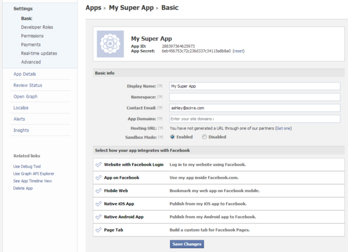Click the App ID number 288397364625973
The width and height of the screenshot is (348, 252).
pyautogui.click(x=178, y=46)
